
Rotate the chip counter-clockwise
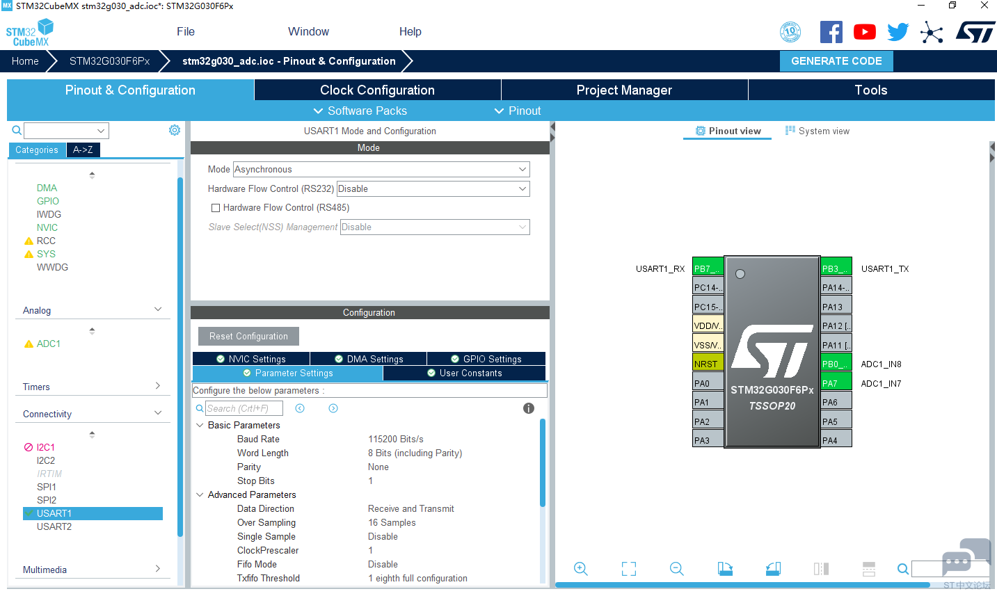[773, 569]
